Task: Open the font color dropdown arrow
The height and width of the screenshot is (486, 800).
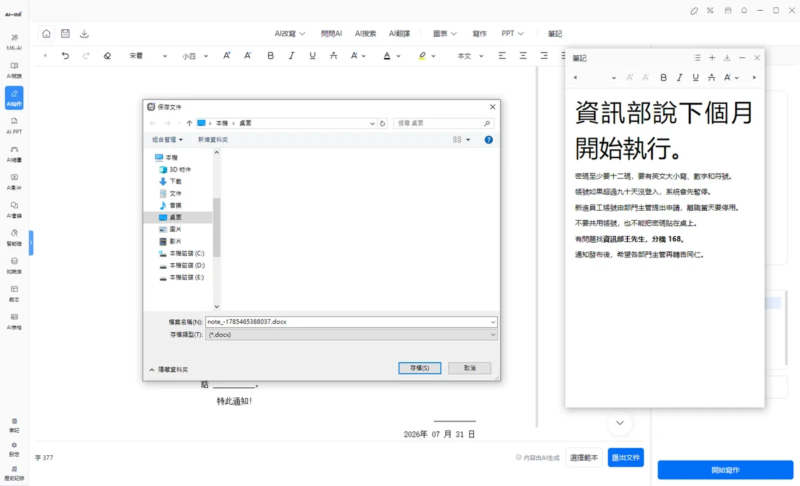Action: pyautogui.click(x=399, y=56)
